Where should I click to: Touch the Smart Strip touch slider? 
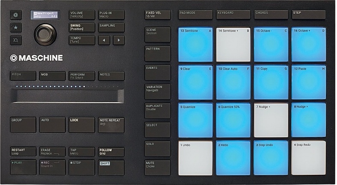[x=68, y=96]
